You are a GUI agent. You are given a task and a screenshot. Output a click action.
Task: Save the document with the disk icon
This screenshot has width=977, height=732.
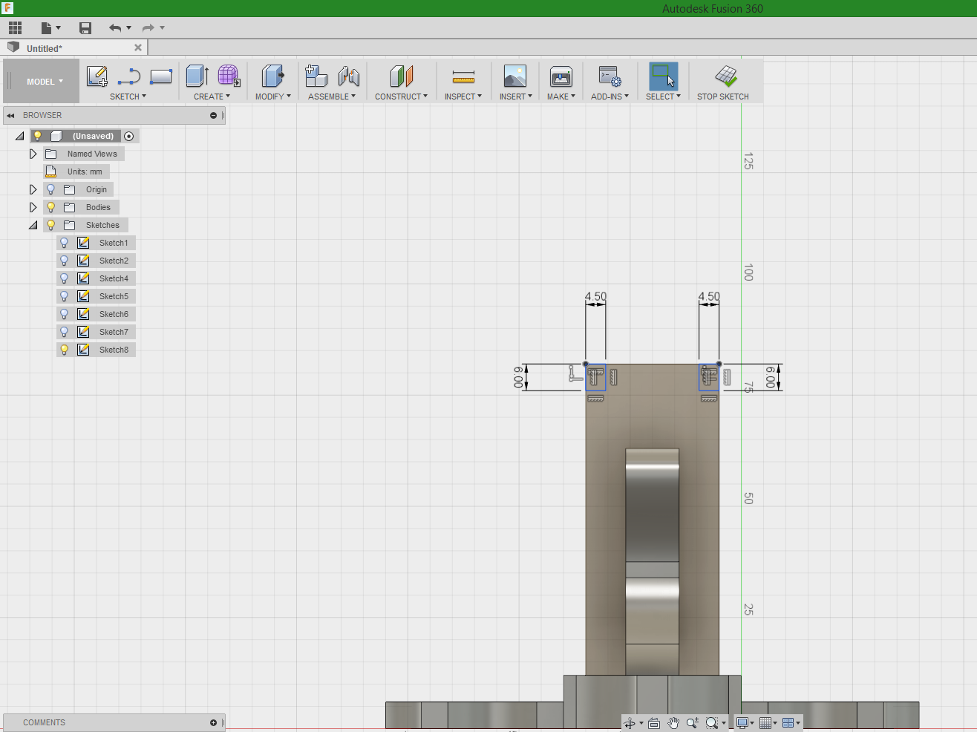click(x=85, y=27)
